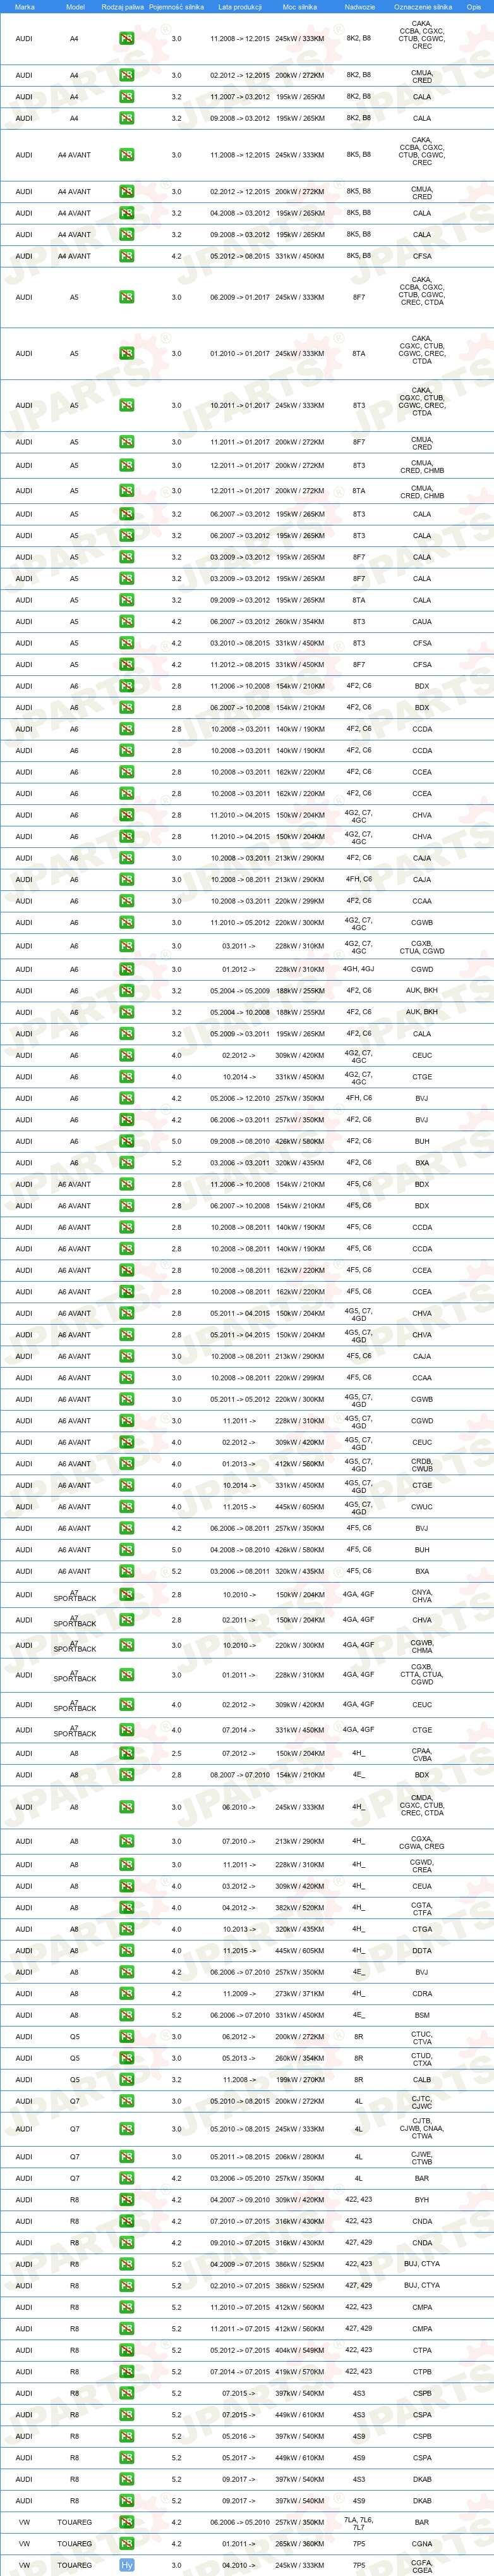Click fuel icon in A8 CDRA row
The image size is (494, 2576).
pyautogui.click(x=127, y=1994)
